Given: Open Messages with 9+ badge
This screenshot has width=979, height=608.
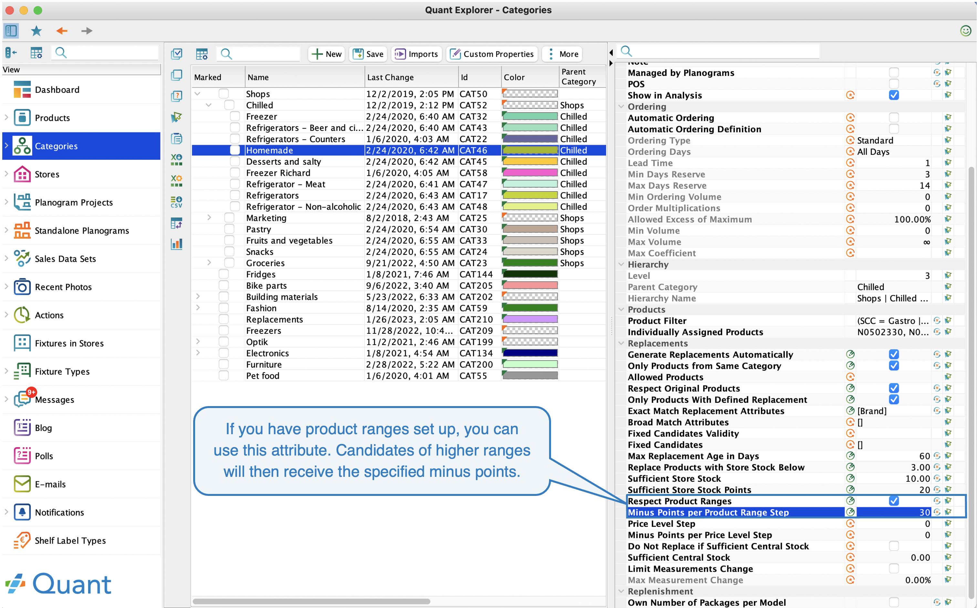Looking at the screenshot, I should (x=81, y=399).
